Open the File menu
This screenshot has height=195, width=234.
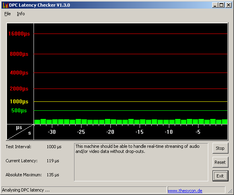7,14
